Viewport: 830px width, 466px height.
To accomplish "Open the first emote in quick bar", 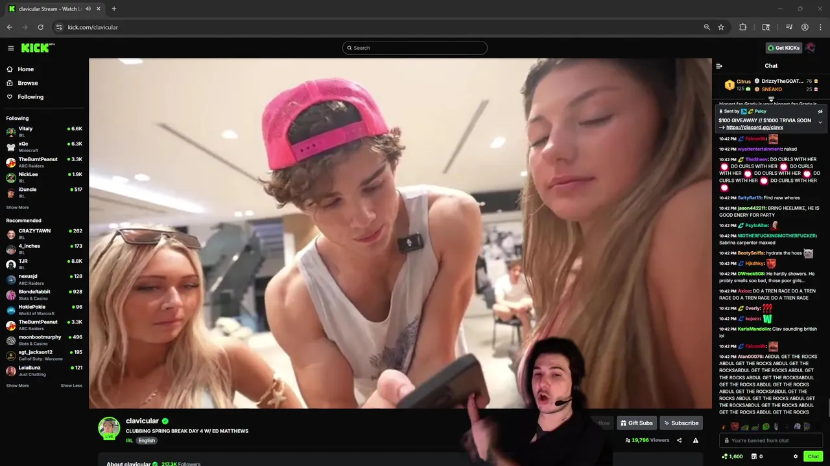I will pyautogui.click(x=724, y=427).
